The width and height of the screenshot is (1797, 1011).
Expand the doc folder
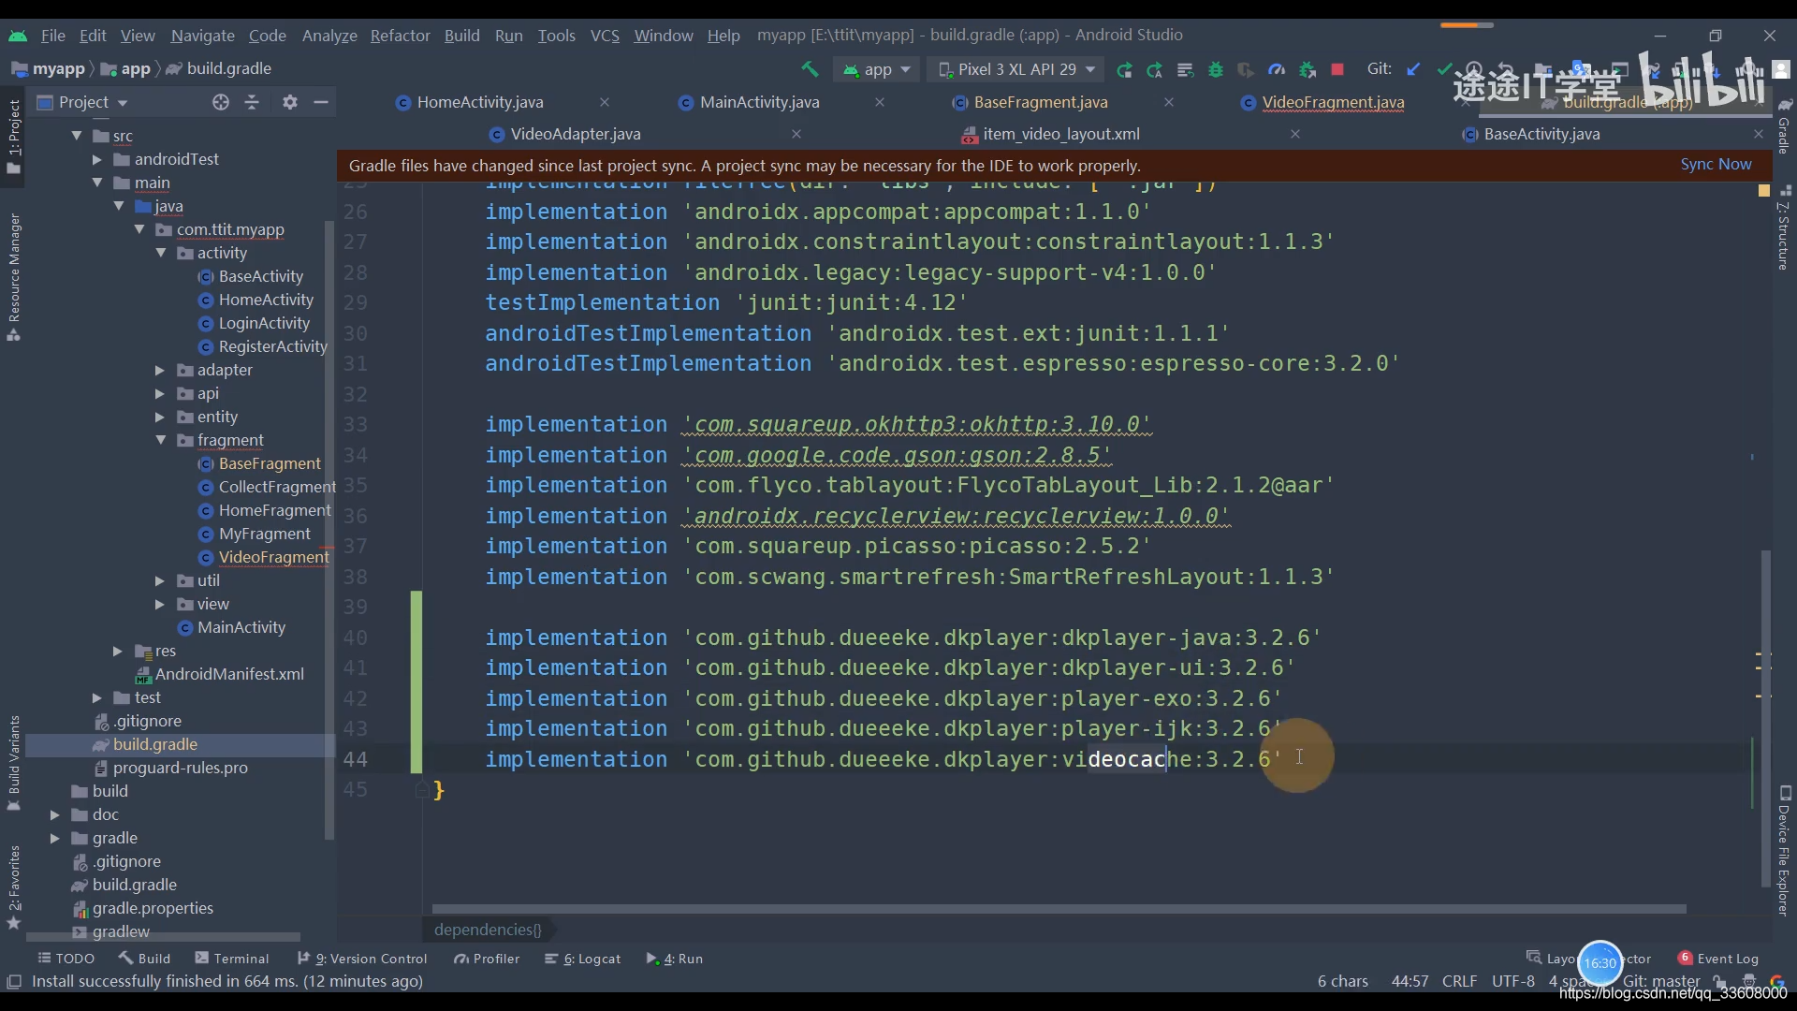coord(55,815)
